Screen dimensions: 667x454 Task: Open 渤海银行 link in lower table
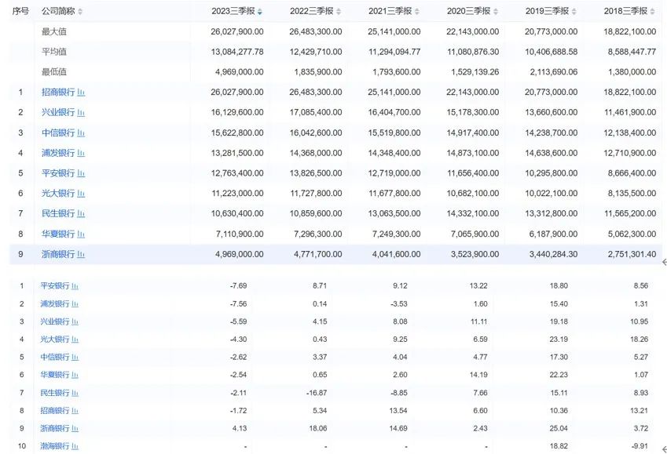pyautogui.click(x=54, y=446)
